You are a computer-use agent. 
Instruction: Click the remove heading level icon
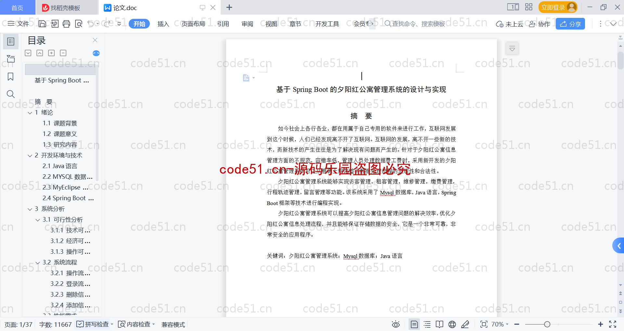(63, 53)
